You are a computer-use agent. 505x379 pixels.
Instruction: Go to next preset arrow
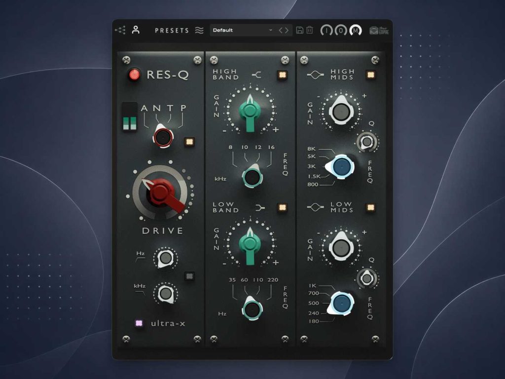point(287,30)
